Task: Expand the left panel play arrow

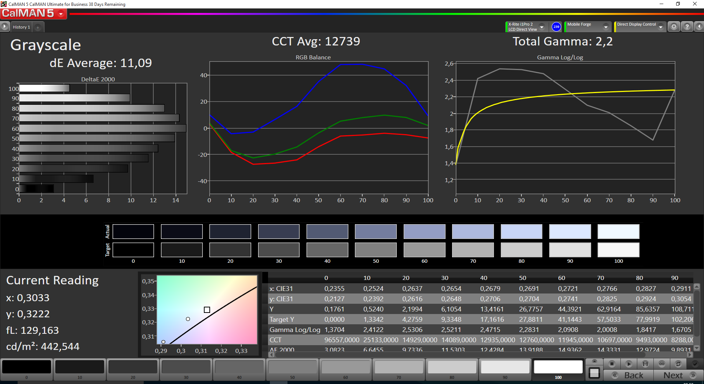Action: [5, 27]
